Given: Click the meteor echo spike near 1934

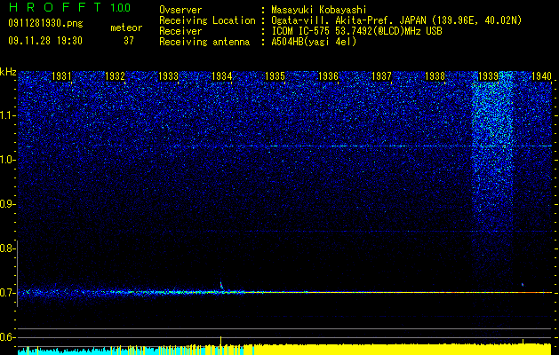Looking at the screenshot, I should (x=221, y=285).
